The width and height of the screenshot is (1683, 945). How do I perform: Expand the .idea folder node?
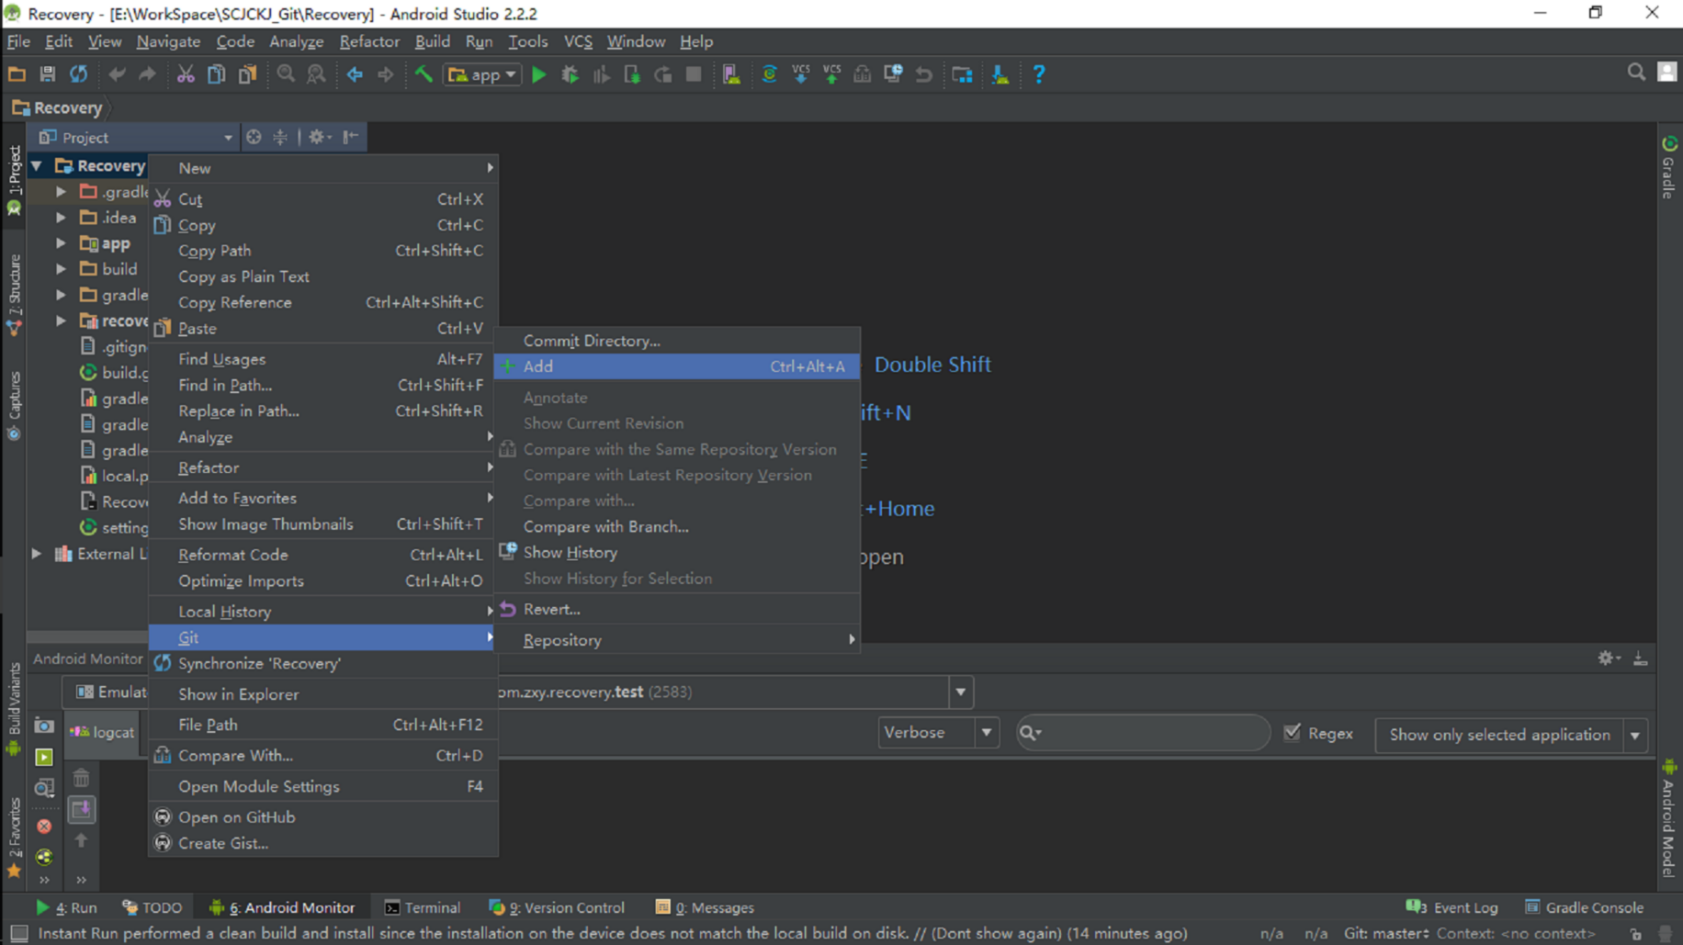tap(61, 218)
